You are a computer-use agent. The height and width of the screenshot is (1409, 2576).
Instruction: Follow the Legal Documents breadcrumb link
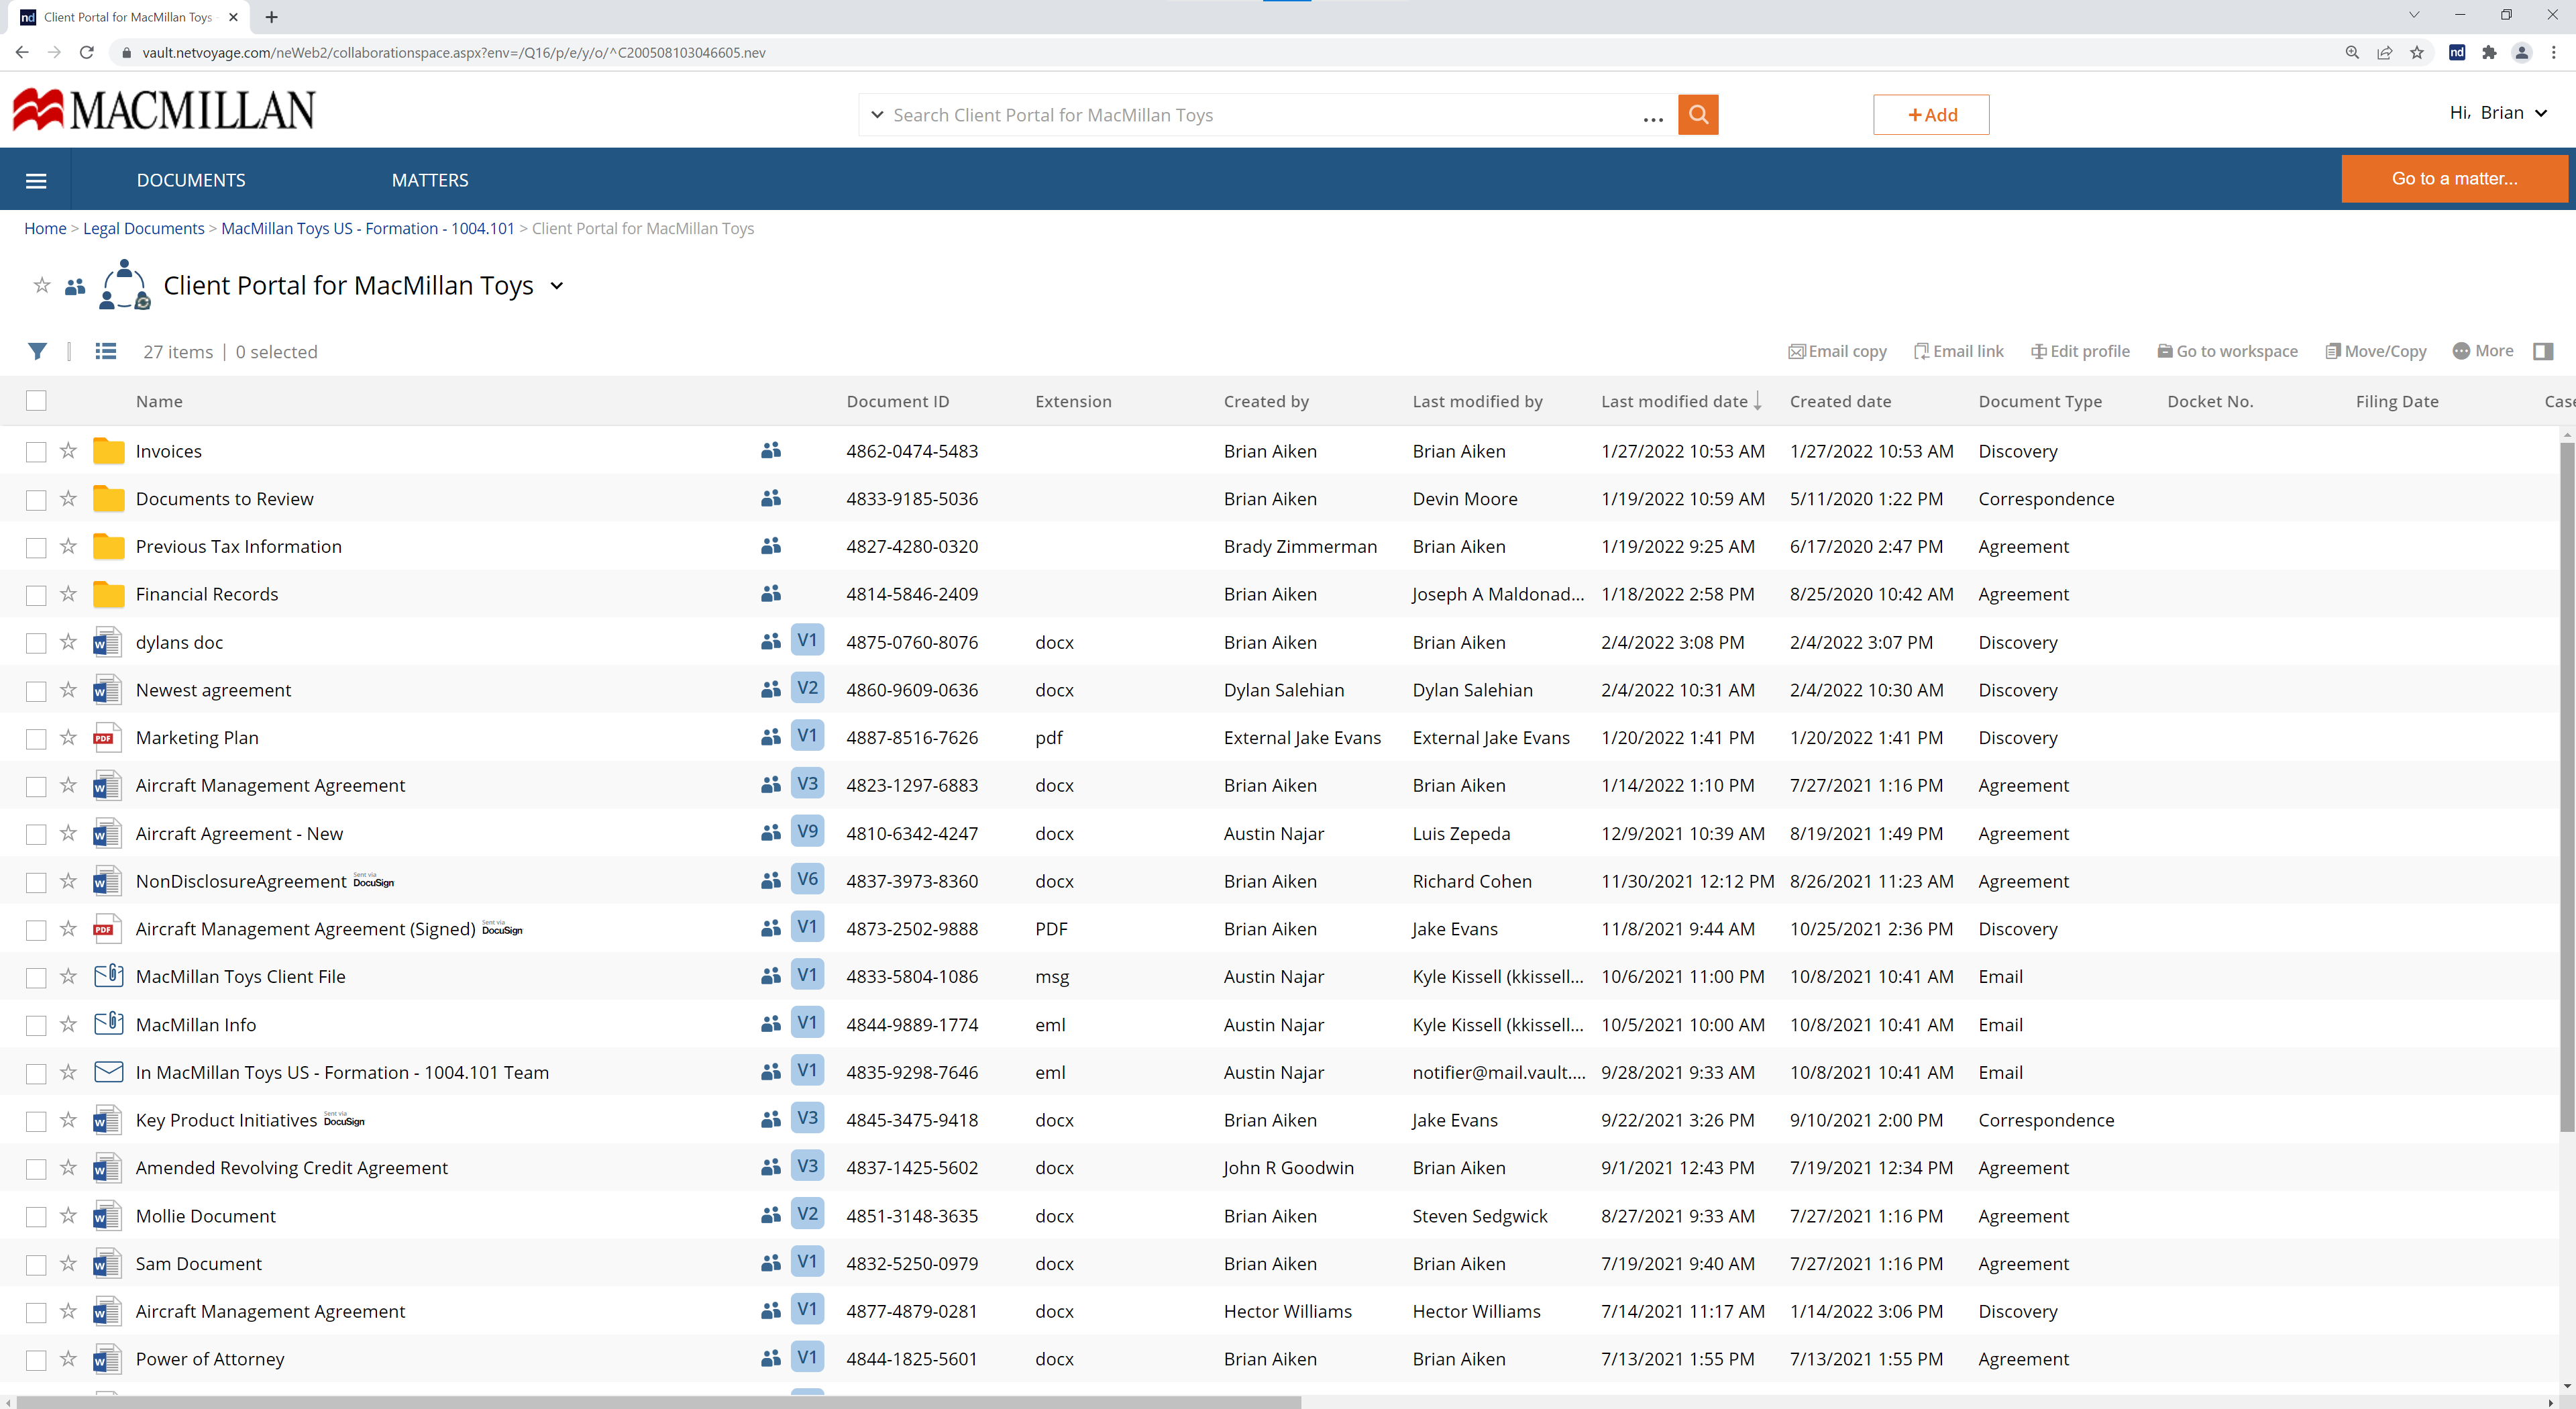coord(144,228)
